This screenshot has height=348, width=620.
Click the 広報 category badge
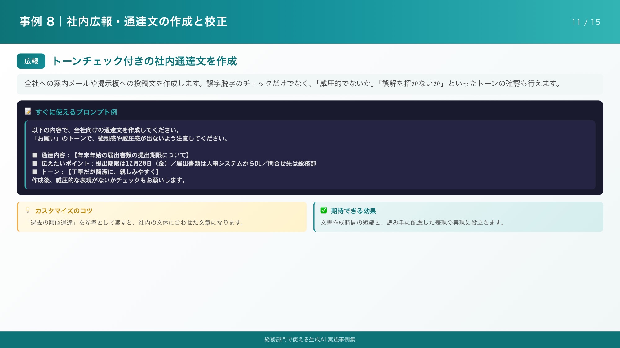(x=31, y=61)
